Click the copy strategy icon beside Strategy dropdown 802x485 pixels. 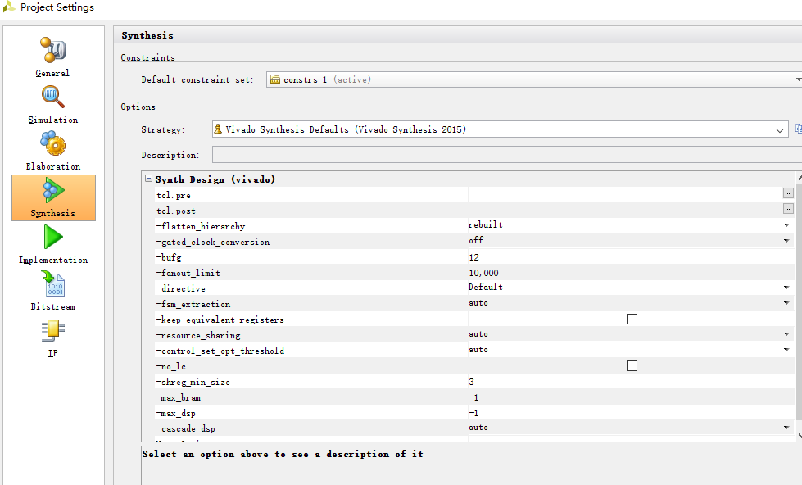tap(798, 129)
